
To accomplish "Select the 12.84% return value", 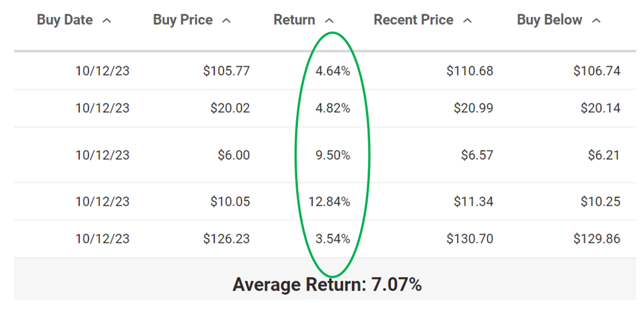I will click(329, 202).
